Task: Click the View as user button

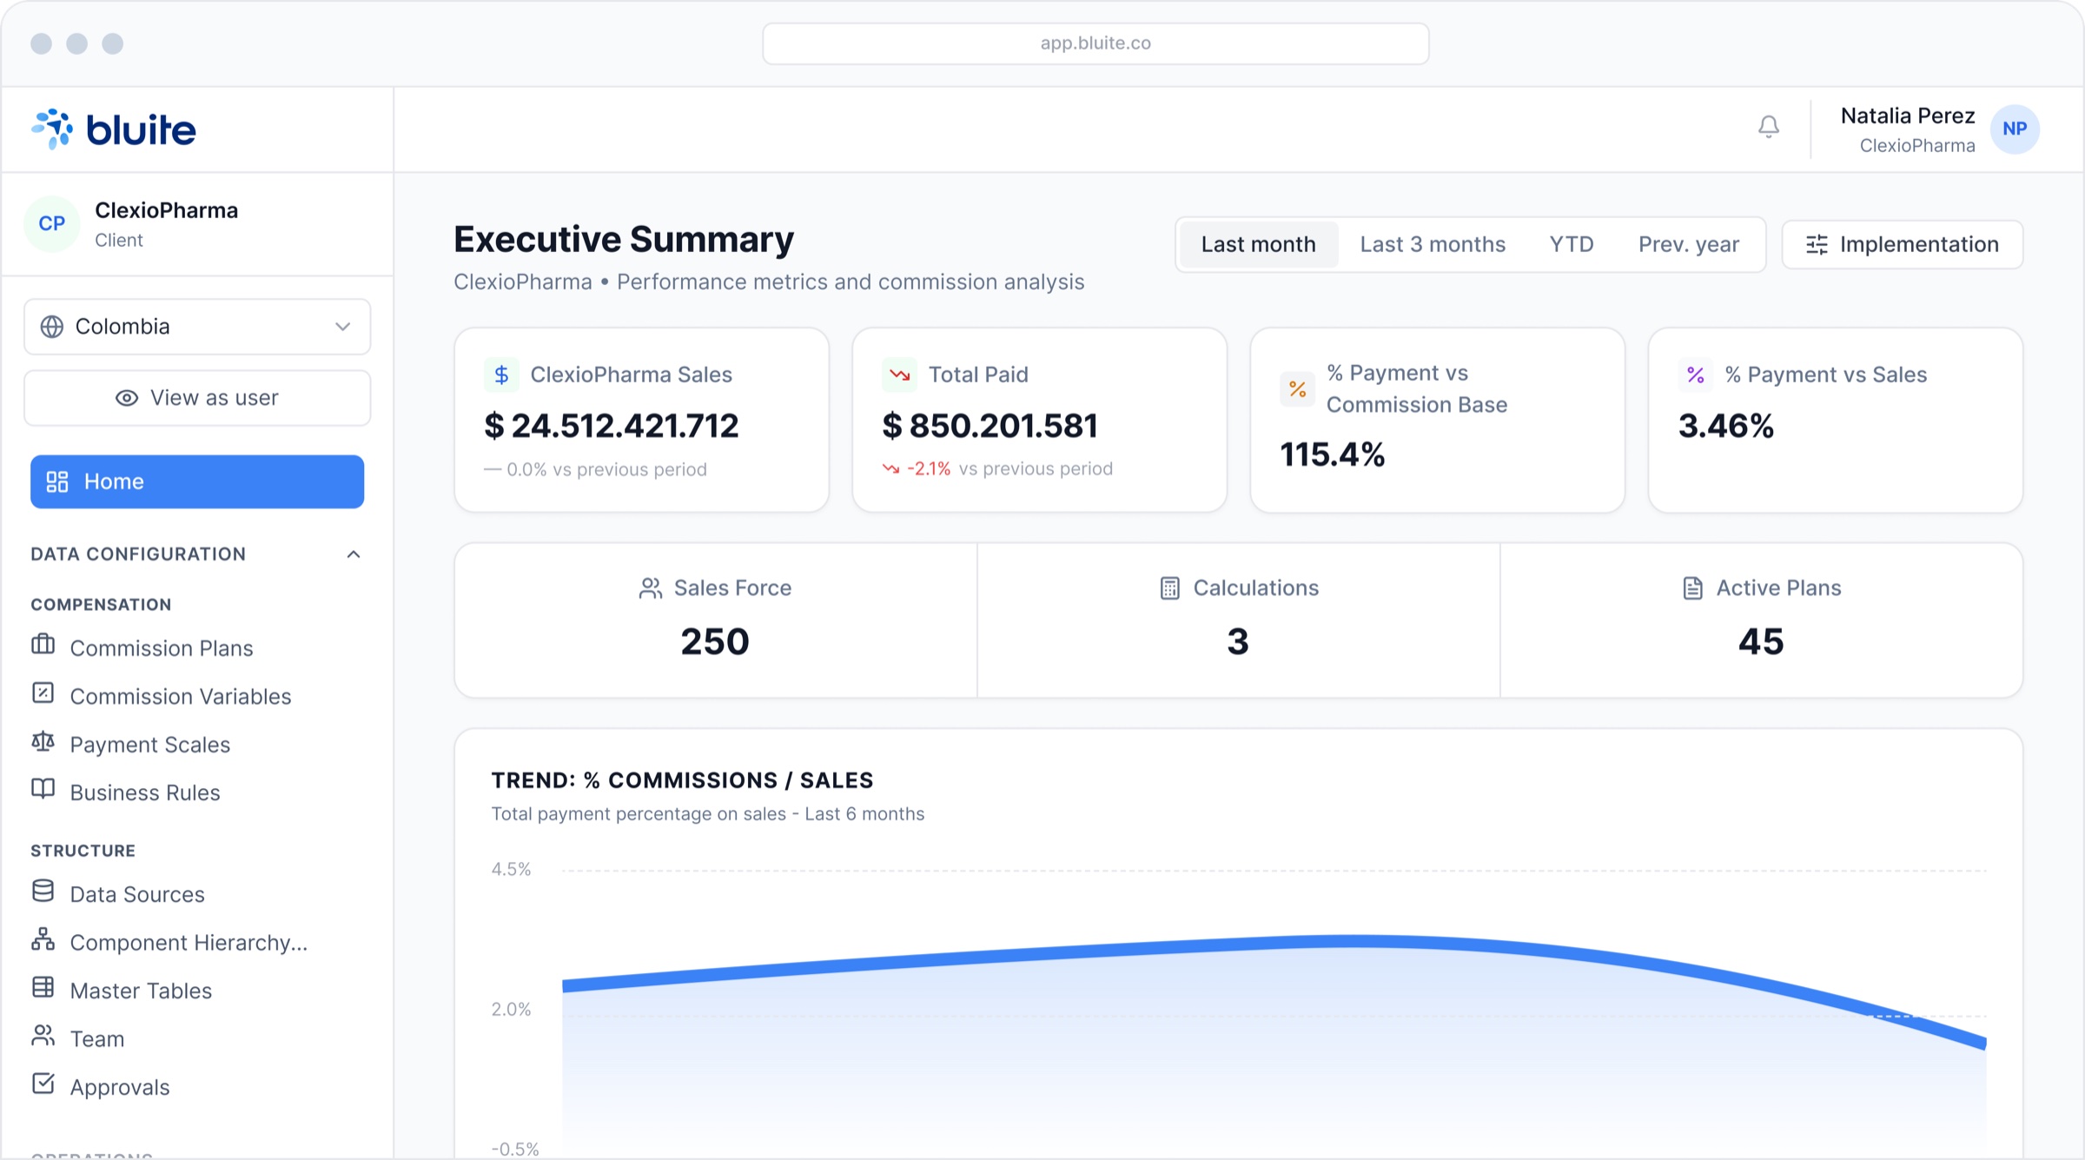Action: point(197,398)
